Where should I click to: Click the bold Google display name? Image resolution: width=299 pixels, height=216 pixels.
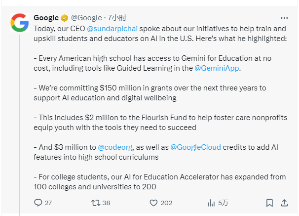coord(46,18)
